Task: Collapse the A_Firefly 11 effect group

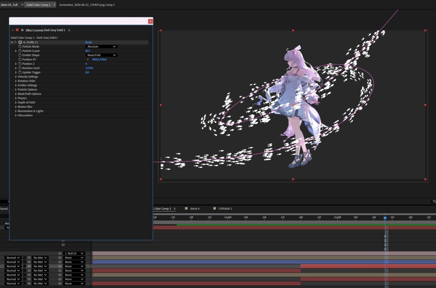Action: [x=12, y=42]
